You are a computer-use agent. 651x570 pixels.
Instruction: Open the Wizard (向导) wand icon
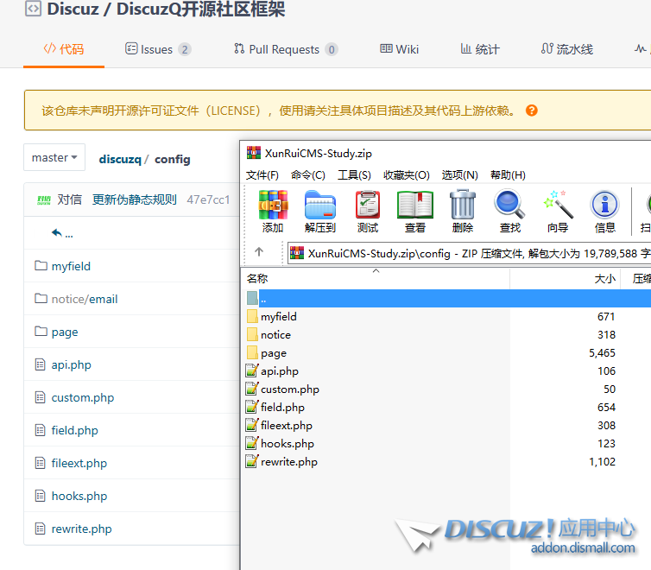point(558,212)
